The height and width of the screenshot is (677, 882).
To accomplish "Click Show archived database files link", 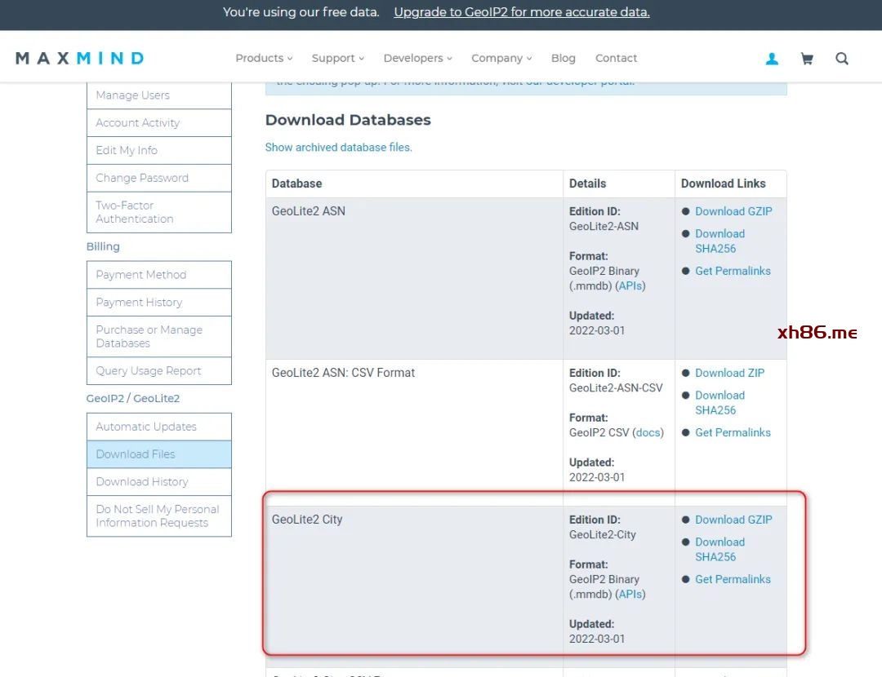I will tap(339, 148).
